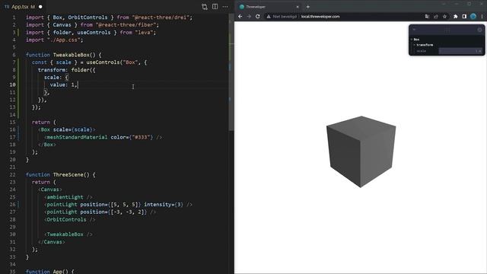
Task: Click the '#333' color string on line 17
Action: pos(141,137)
